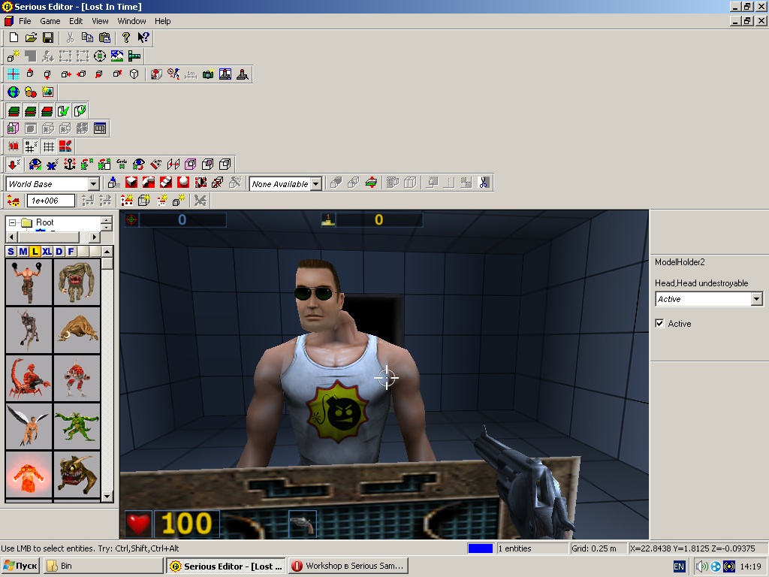Collapse the Root tree node
The image size is (769, 577).
pyautogui.click(x=12, y=222)
